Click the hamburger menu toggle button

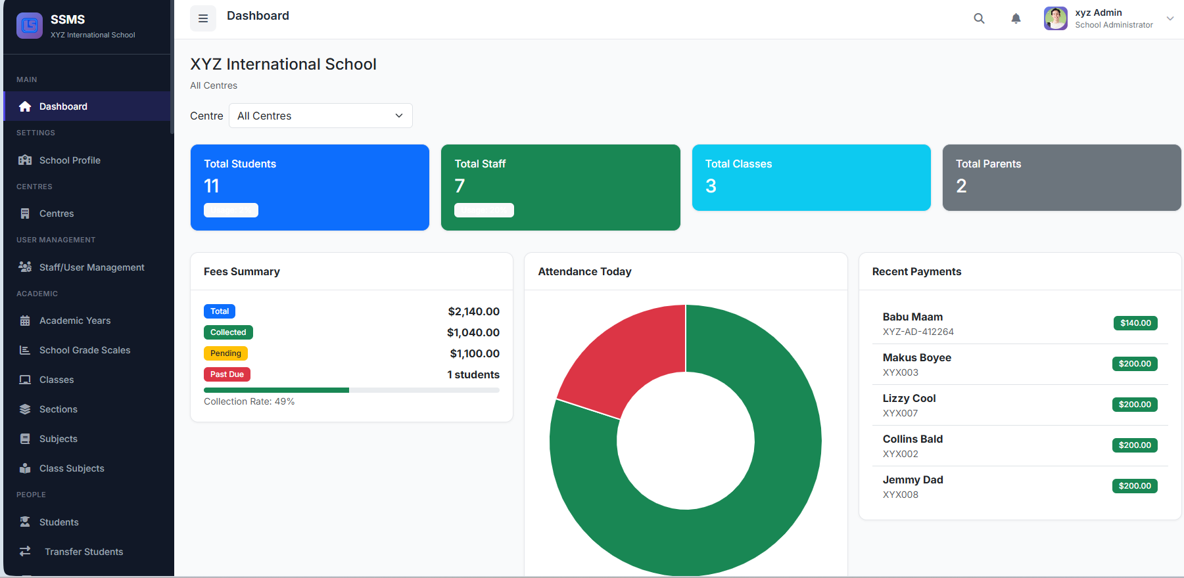pos(203,18)
